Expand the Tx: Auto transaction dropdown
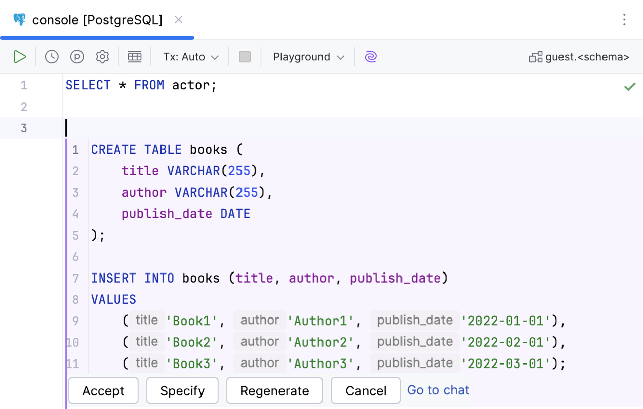The width and height of the screenshot is (643, 409). (x=190, y=57)
